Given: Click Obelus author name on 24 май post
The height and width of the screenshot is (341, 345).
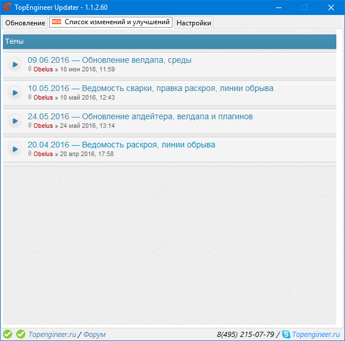Looking at the screenshot, I should (43, 126).
